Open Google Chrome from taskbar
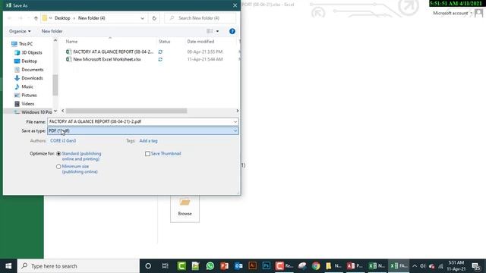 click(x=316, y=266)
